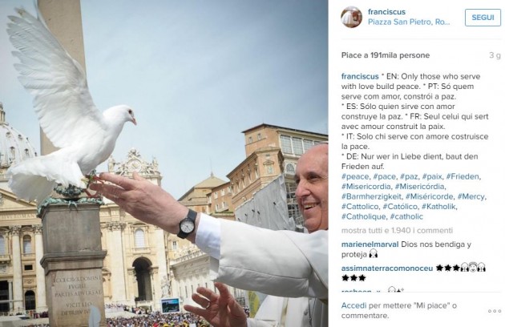Image resolution: width=505 pixels, height=327 pixels.
Task: Open the three-dots more options menu
Action: point(495,311)
